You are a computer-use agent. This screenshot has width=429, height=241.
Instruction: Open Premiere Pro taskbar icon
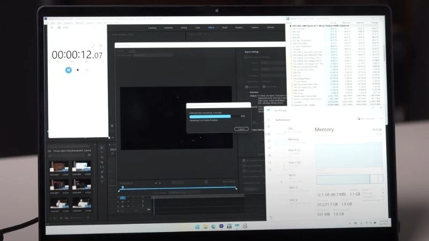pos(221,226)
